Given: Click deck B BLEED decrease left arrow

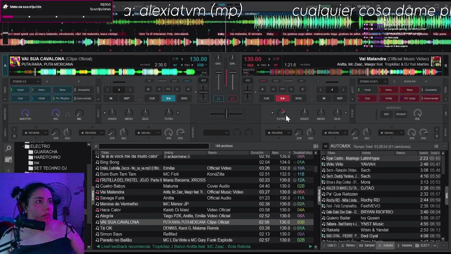Looking at the screenshot, I should (394, 81).
